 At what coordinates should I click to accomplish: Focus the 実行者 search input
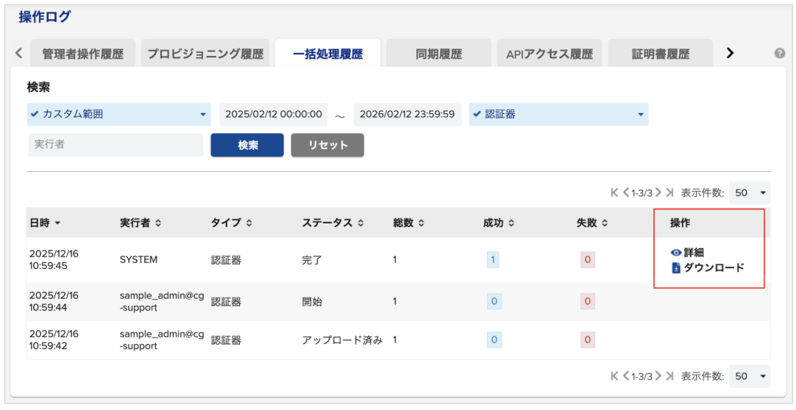pos(116,145)
